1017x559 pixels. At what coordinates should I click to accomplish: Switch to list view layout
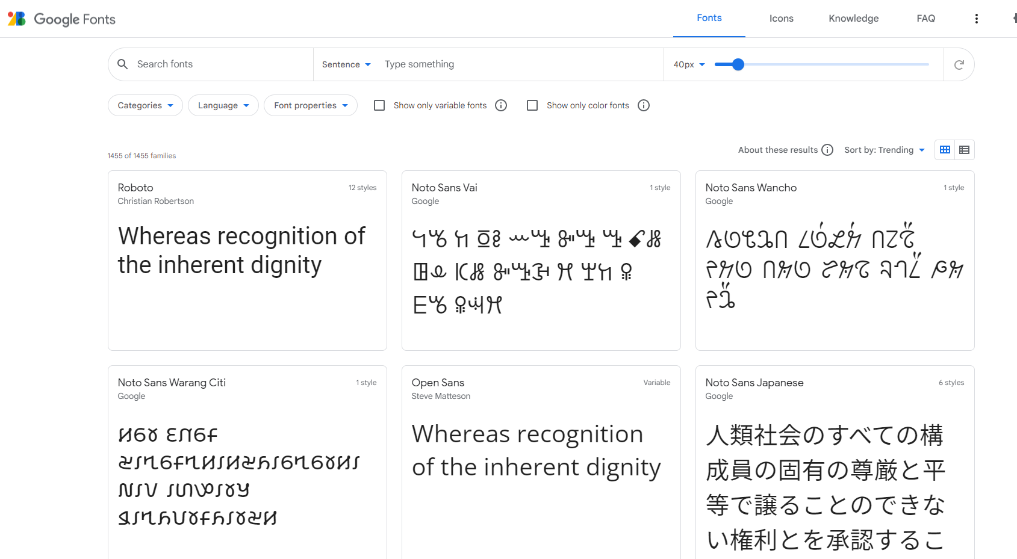[964, 150]
